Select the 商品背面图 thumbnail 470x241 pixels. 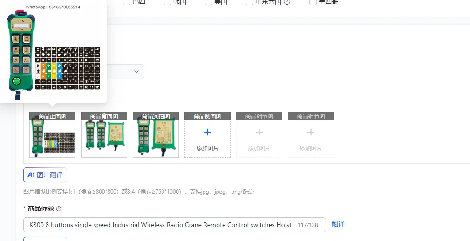(x=104, y=134)
